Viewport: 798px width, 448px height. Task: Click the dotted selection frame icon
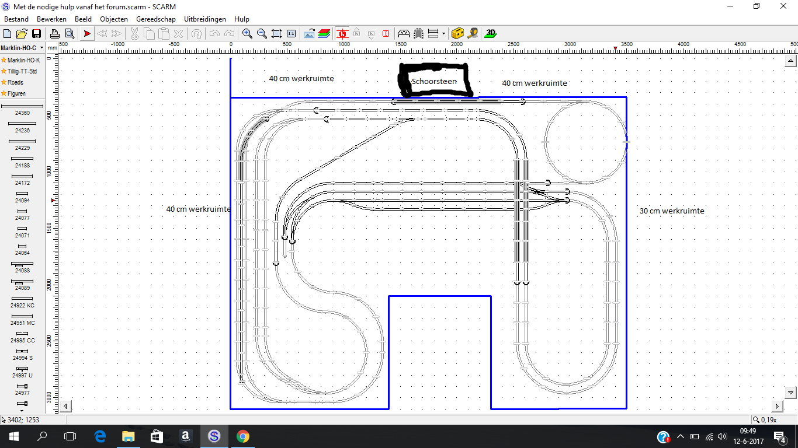point(418,34)
